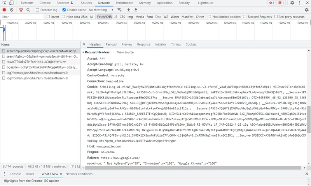This screenshot has width=311, height=186.
Task: View the Payload tab
Action: pyautogui.click(x=111, y=44)
